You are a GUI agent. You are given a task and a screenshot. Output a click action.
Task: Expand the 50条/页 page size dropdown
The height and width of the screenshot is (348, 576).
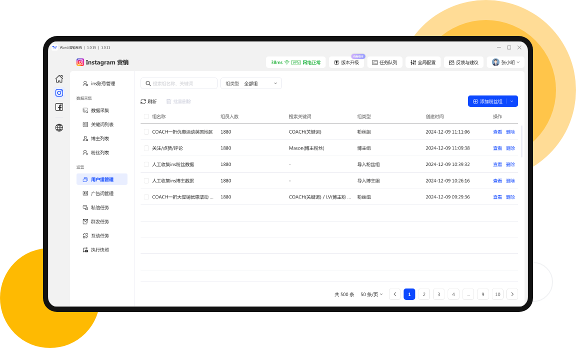pos(371,294)
